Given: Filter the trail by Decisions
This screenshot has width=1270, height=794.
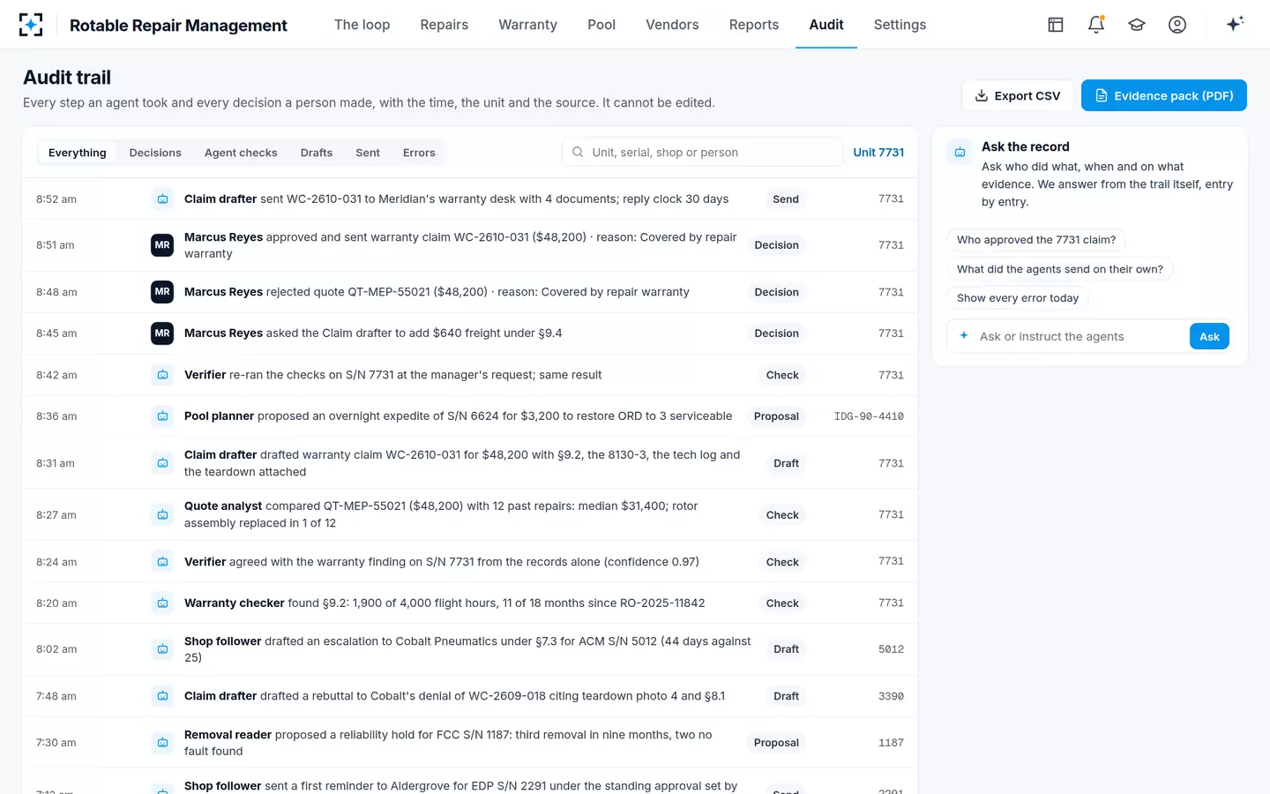Looking at the screenshot, I should (x=155, y=153).
